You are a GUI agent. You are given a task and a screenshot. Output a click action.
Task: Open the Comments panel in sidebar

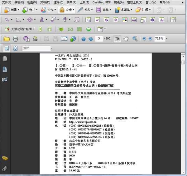click(5, 159)
